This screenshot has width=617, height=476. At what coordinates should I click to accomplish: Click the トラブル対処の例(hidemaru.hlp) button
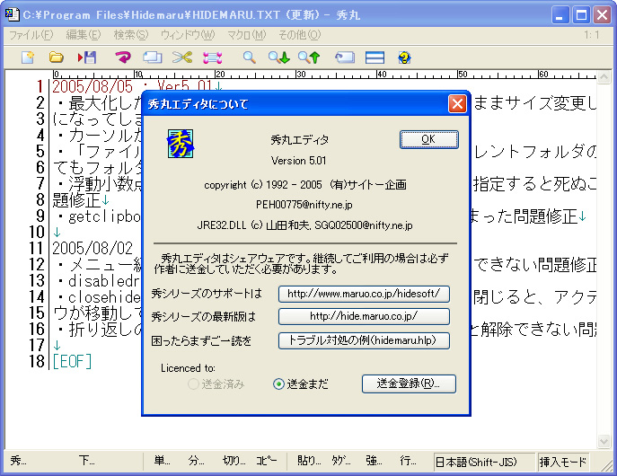tap(364, 340)
